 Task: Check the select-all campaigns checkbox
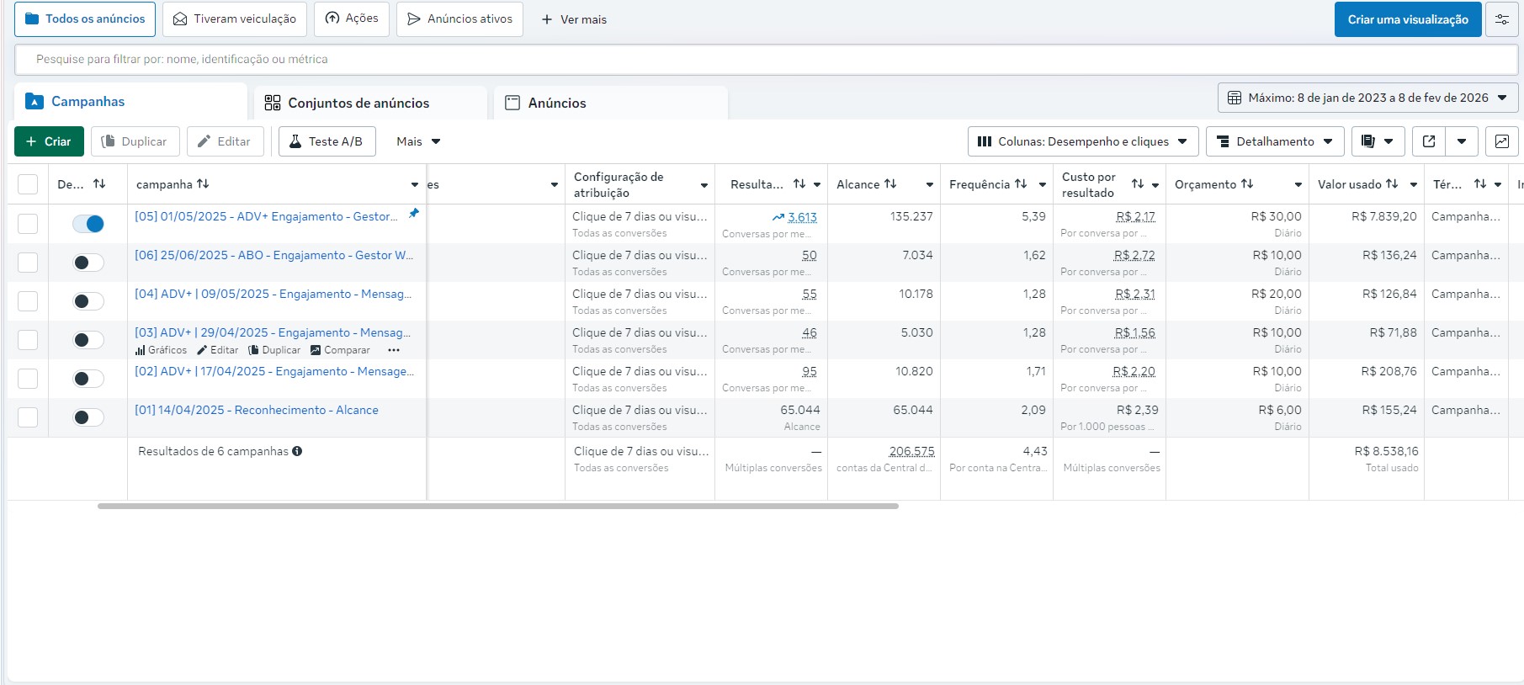28,184
